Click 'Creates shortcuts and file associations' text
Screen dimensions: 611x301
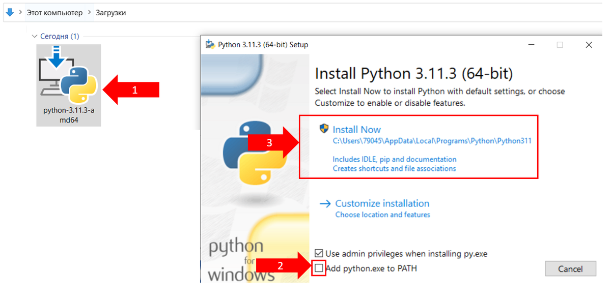394,168
